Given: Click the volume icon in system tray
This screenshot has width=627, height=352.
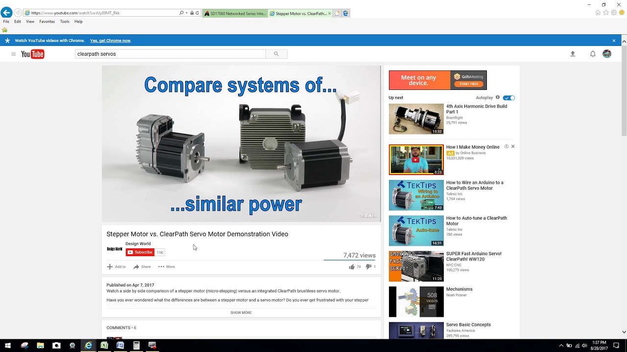Looking at the screenshot, I should pos(584,346).
